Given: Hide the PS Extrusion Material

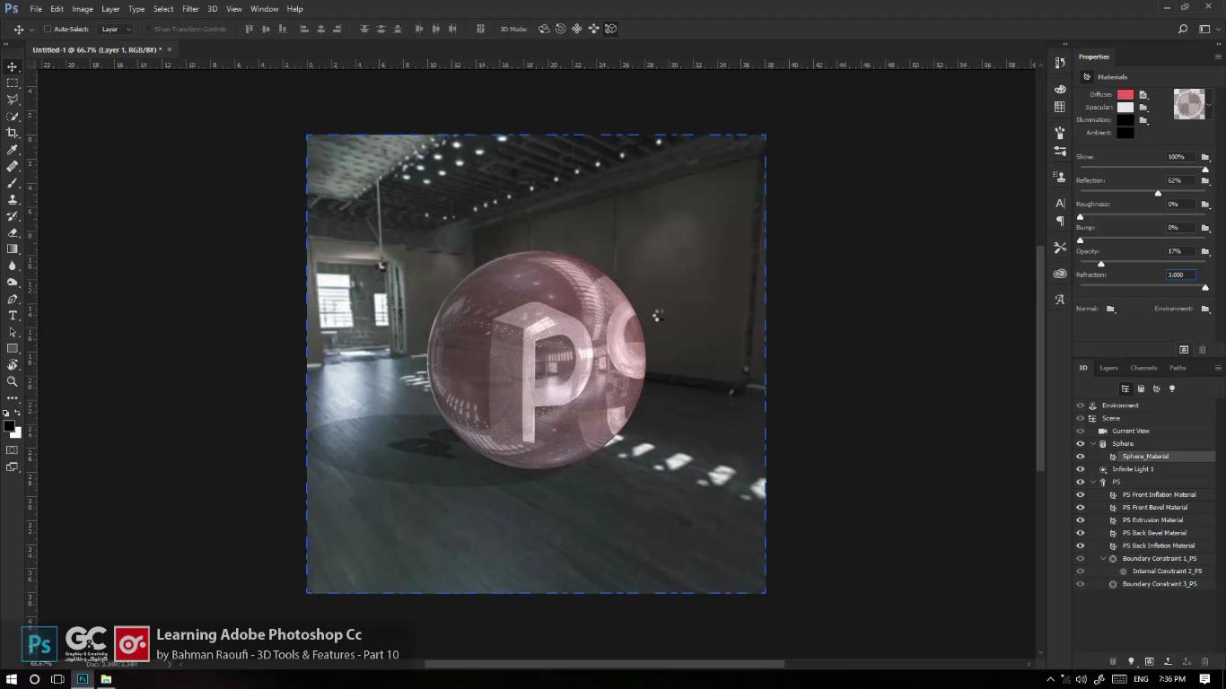Looking at the screenshot, I should click(x=1081, y=520).
